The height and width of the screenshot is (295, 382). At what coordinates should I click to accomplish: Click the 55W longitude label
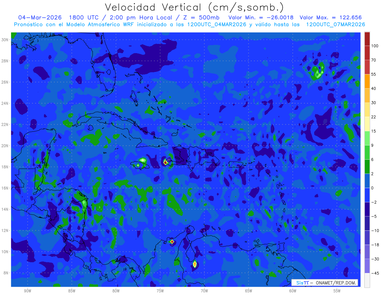click(337, 291)
